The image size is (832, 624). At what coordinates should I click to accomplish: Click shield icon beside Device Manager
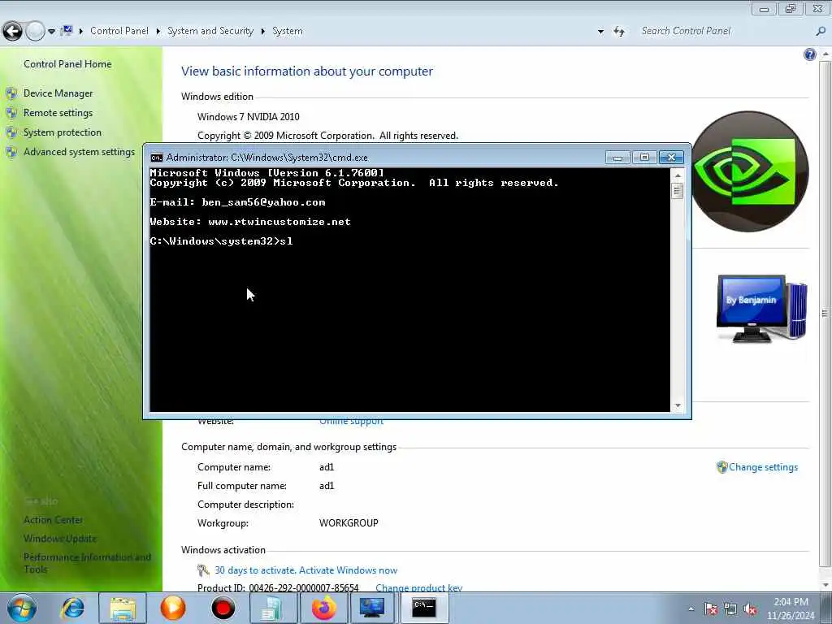coord(11,94)
